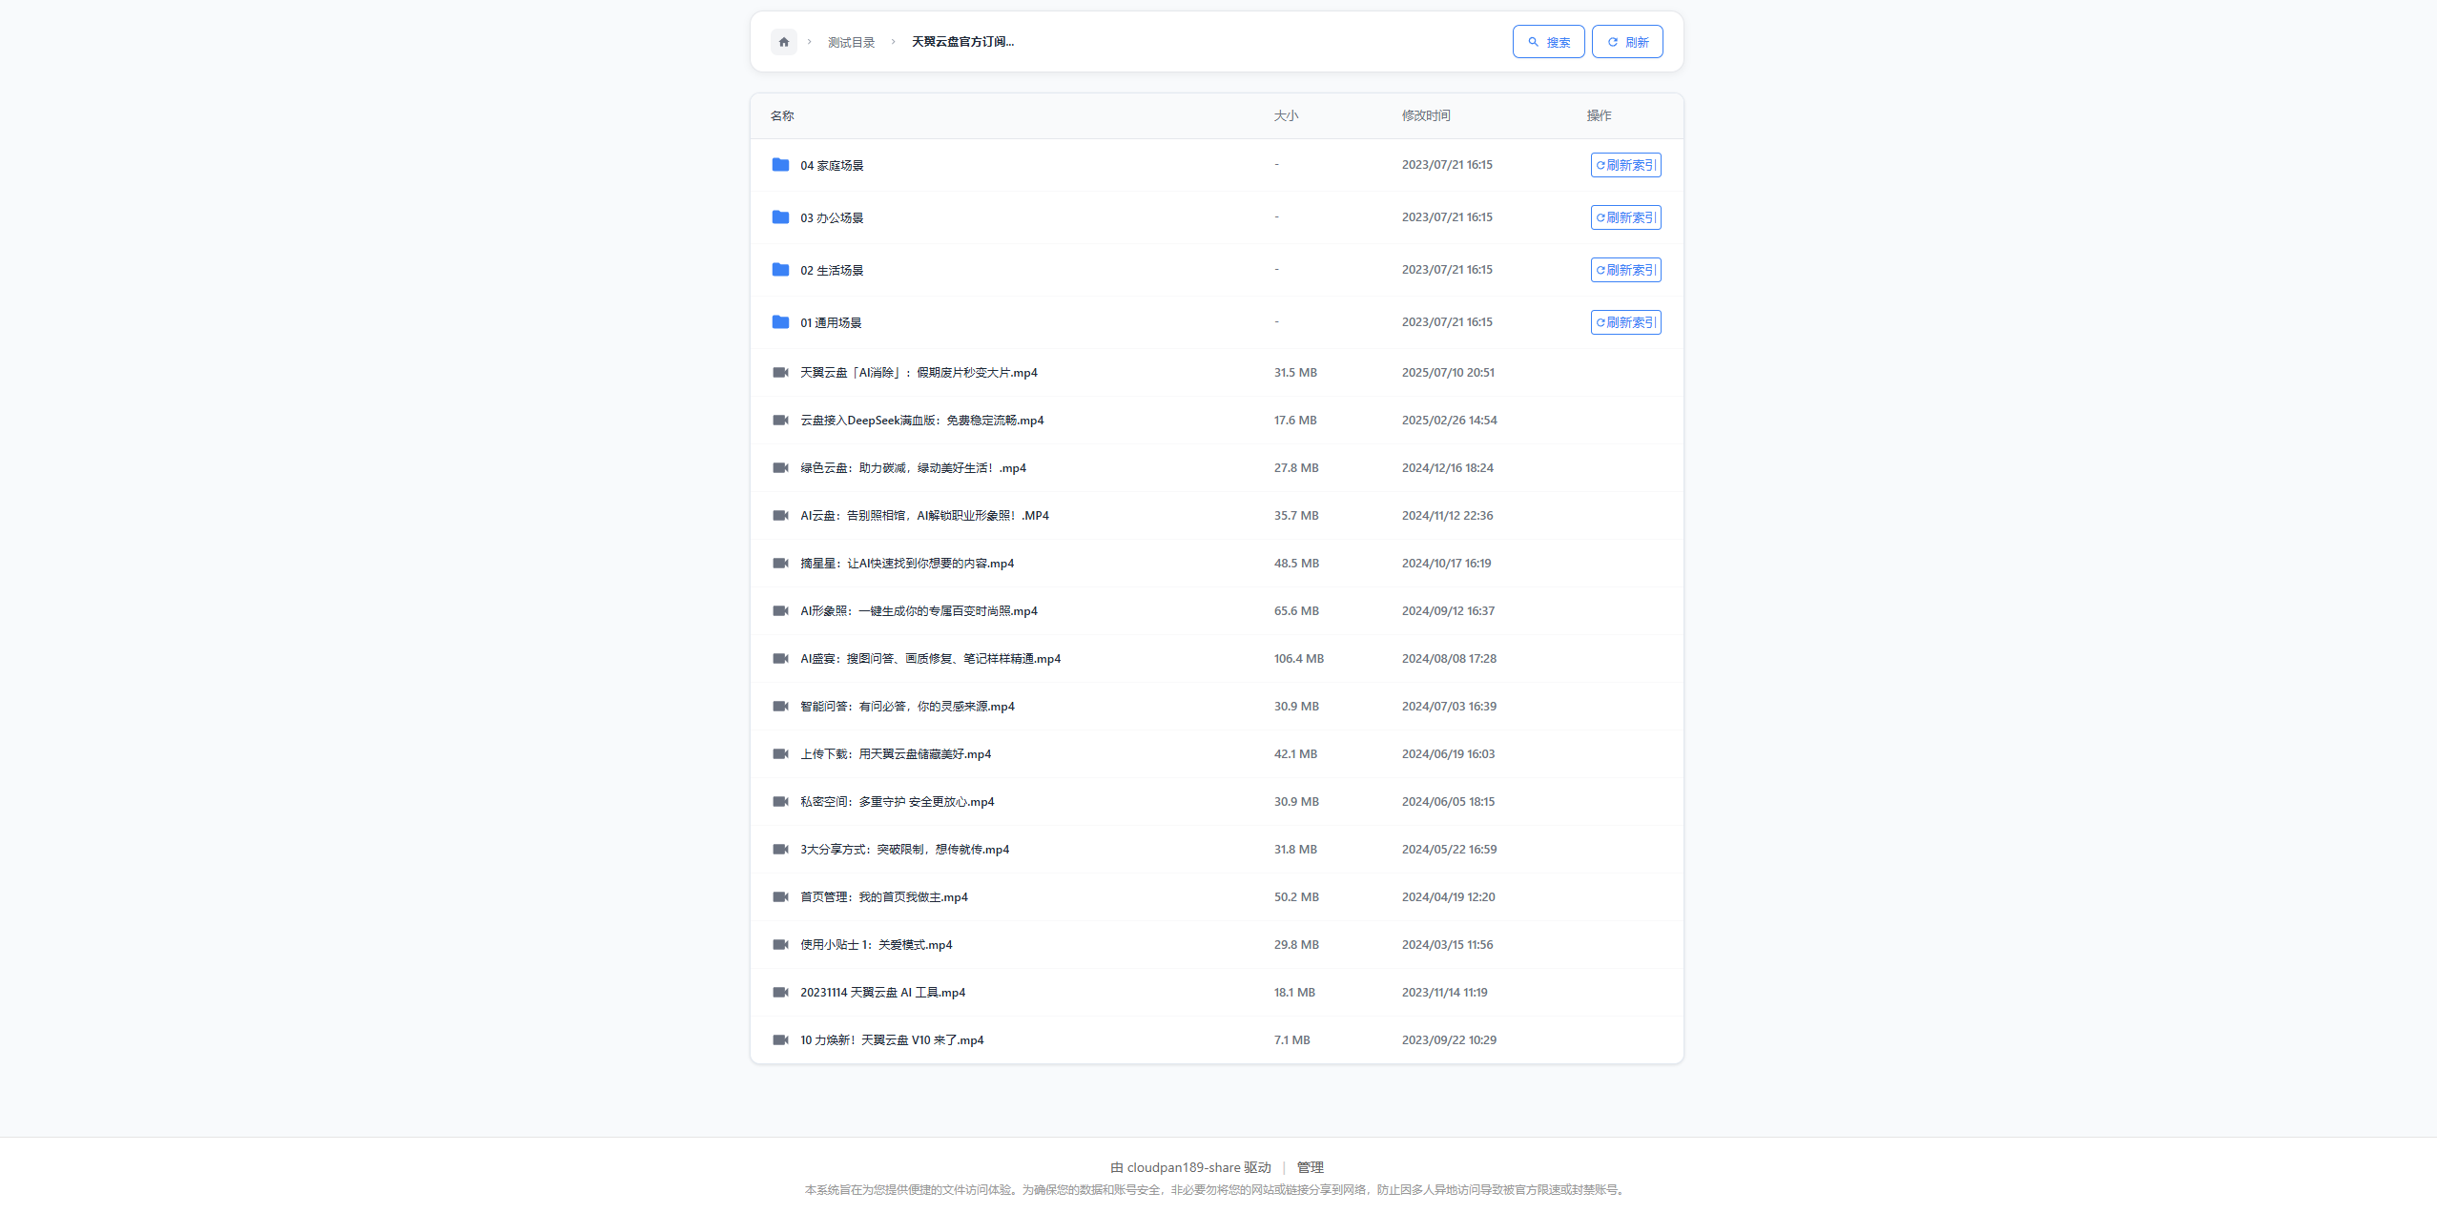2437x1213 pixels.
Task: Refresh index for 04 家庭场景
Action: [1625, 165]
